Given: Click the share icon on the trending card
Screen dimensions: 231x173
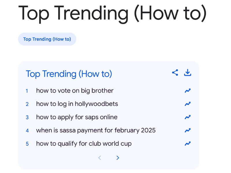Looking at the screenshot, I should coord(175,73).
